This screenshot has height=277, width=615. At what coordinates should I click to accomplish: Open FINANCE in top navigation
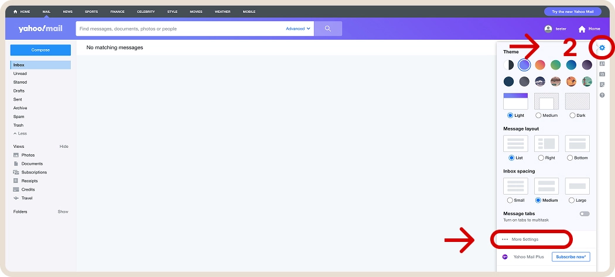[x=117, y=12]
